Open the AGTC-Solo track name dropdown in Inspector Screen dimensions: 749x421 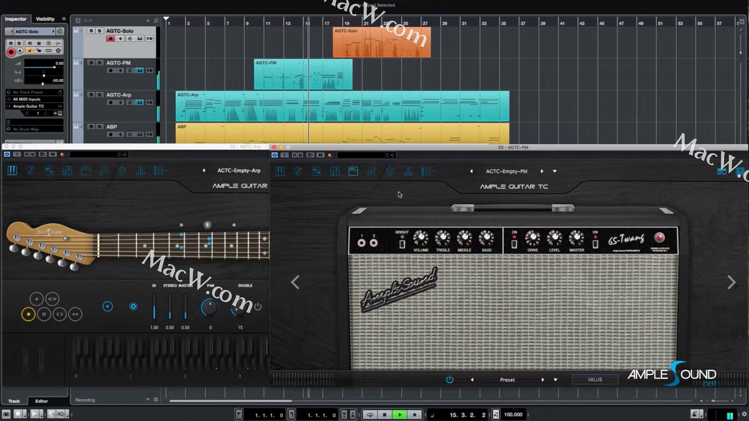pos(53,31)
